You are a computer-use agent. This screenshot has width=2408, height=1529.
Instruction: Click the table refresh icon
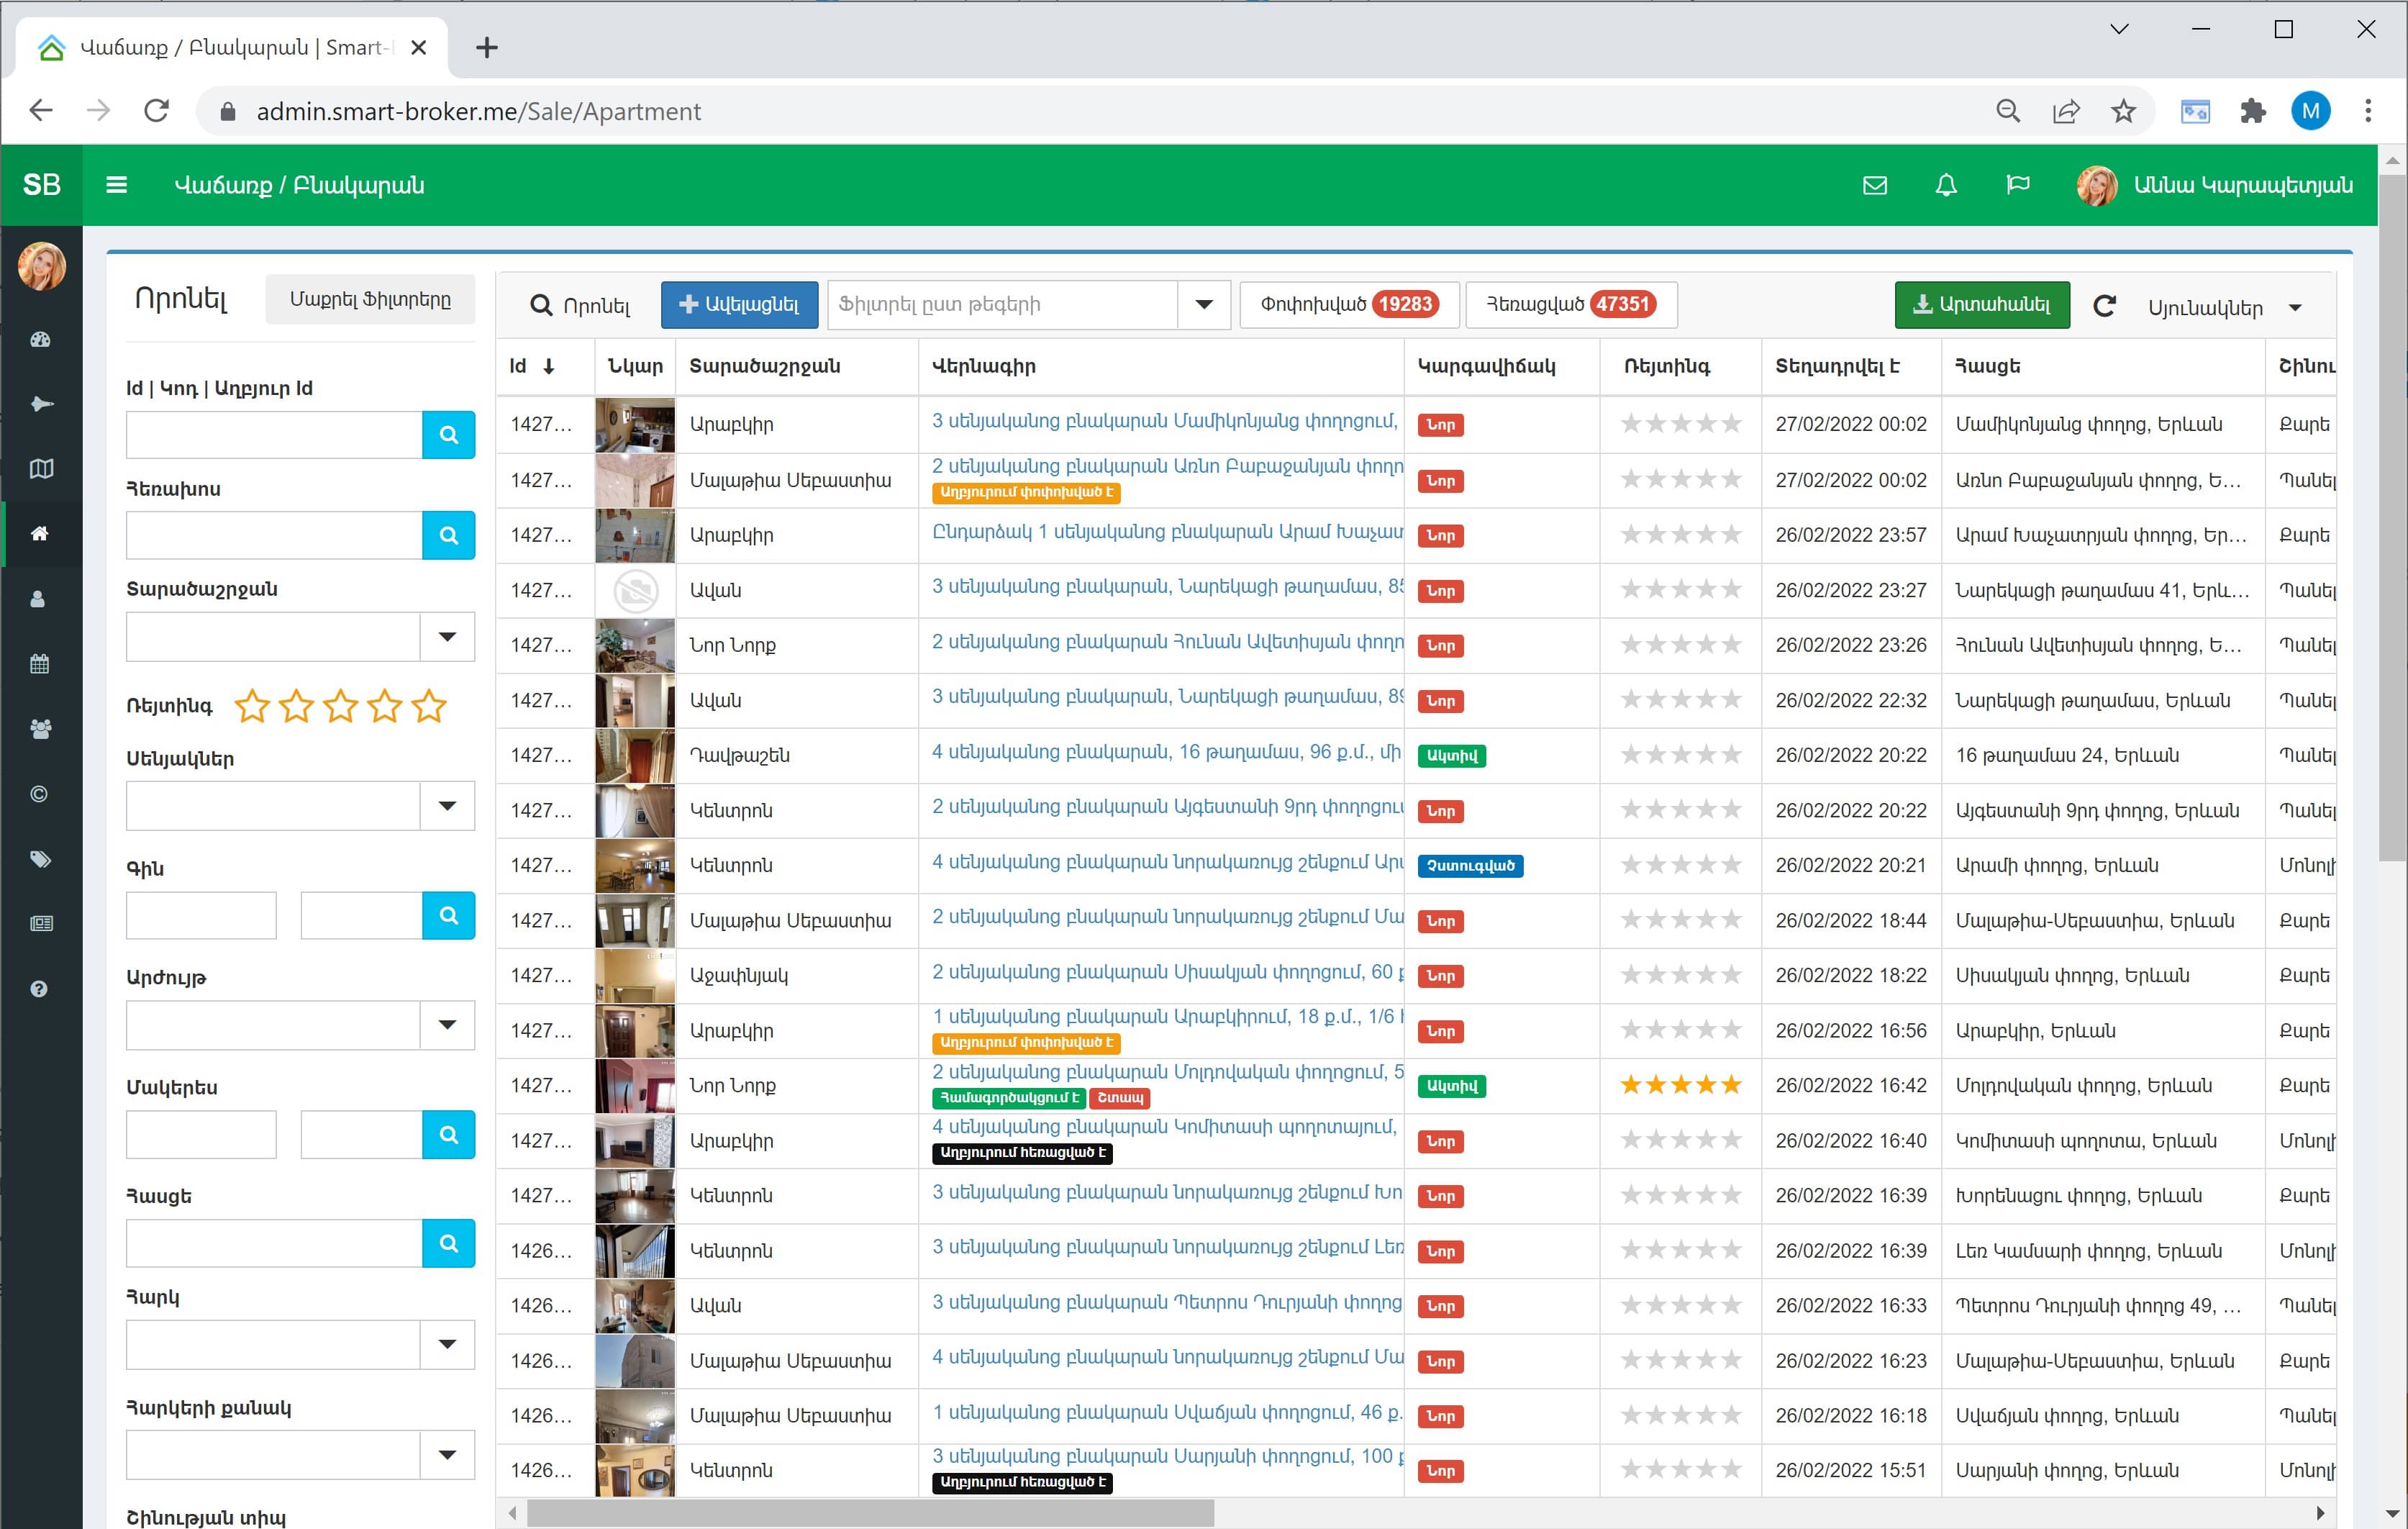pos(2105,306)
